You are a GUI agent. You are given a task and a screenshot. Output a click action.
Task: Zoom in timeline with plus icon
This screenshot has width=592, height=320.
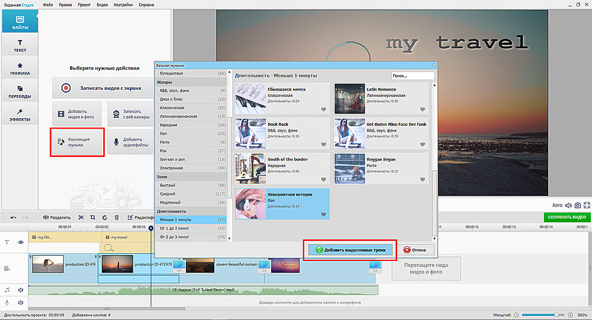coord(571,315)
